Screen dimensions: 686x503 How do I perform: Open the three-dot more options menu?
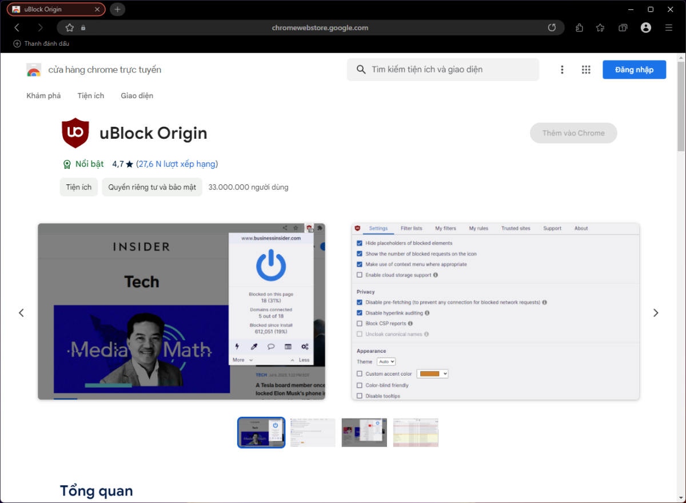[562, 70]
